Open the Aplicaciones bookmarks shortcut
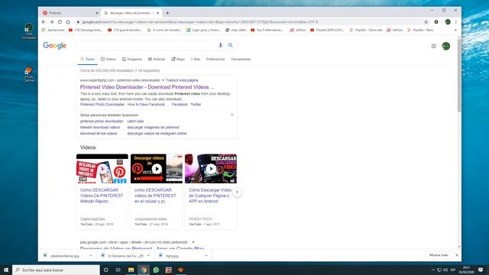 click(x=53, y=31)
